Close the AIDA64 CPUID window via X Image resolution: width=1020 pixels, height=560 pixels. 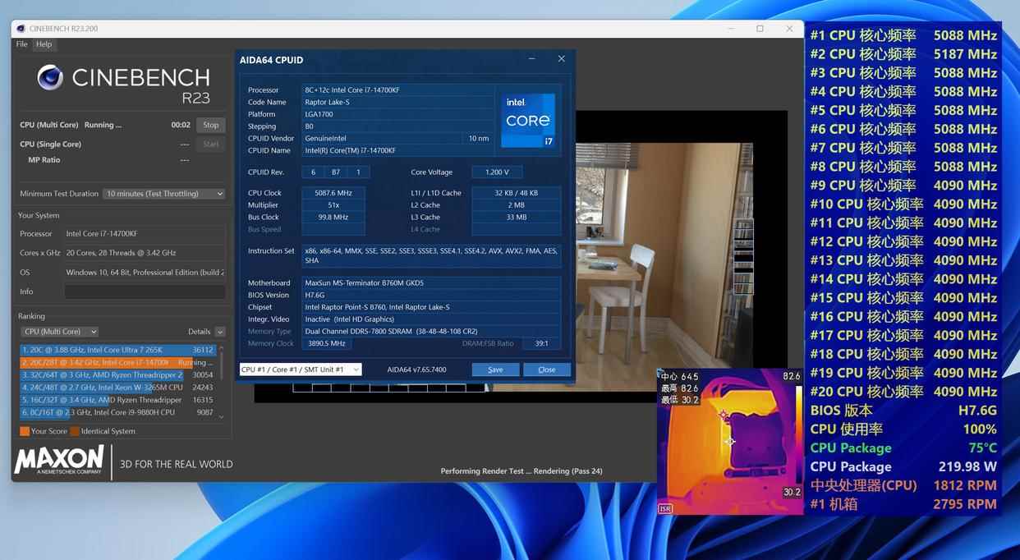(562, 59)
